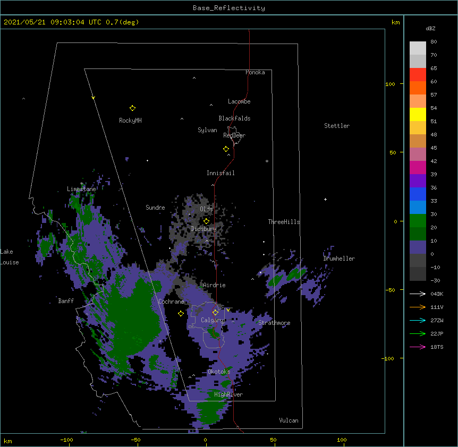Click the cyan 27ZW arrow icon
The height and width of the screenshot is (447, 458).
click(x=418, y=320)
